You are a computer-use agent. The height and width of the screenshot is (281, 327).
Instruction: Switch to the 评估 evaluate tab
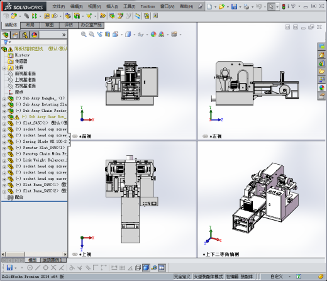tap(69, 25)
